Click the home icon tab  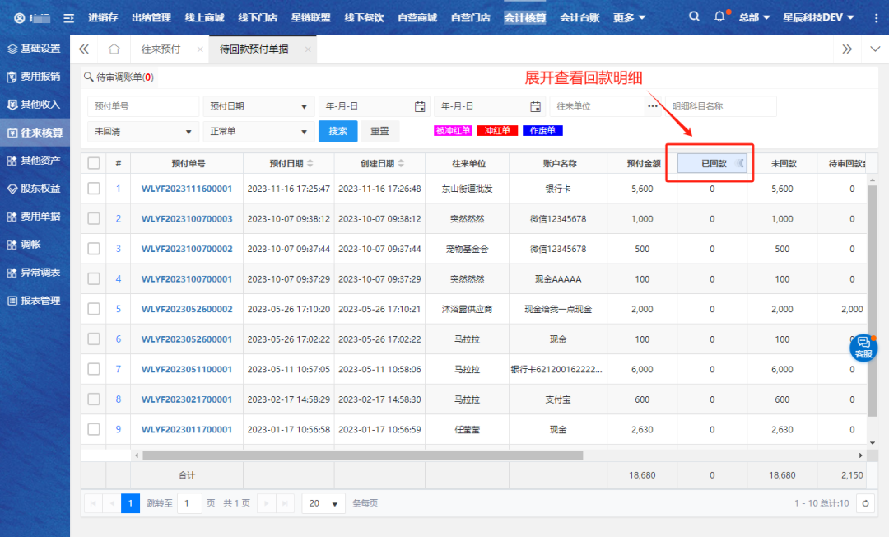(x=114, y=49)
